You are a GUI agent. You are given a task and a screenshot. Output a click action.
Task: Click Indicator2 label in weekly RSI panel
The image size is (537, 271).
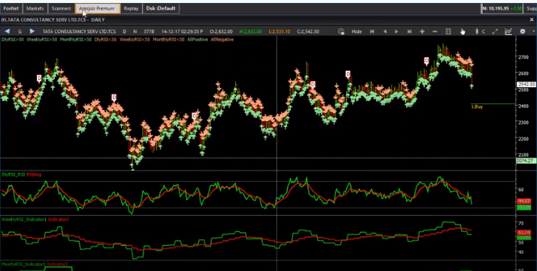pyautogui.click(x=58, y=219)
